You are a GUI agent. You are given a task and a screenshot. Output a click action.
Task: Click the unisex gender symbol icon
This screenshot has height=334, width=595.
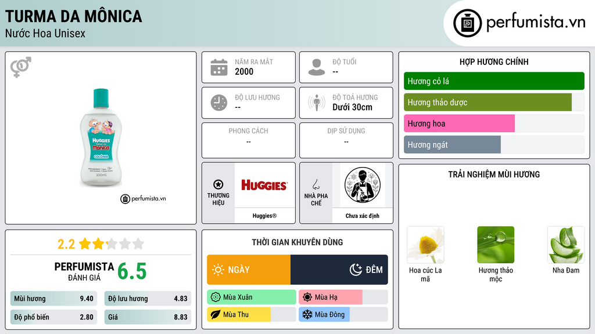tap(21, 67)
